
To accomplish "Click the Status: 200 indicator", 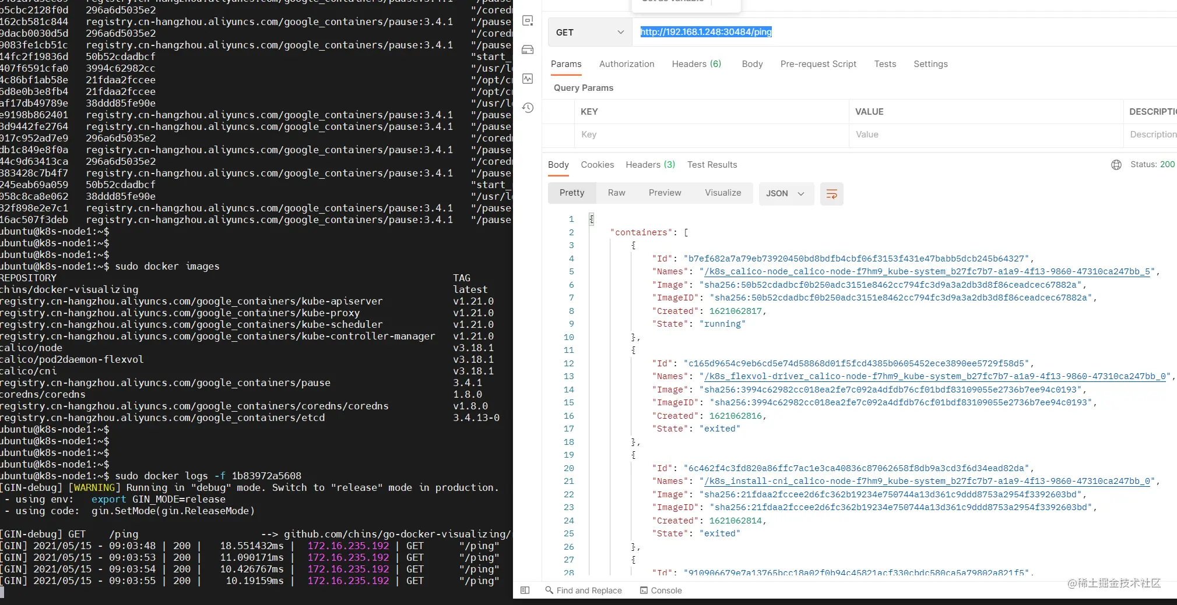I will click(x=1152, y=165).
